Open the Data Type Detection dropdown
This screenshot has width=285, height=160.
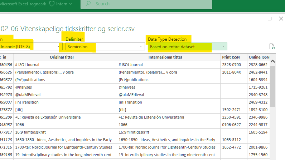click(x=187, y=47)
